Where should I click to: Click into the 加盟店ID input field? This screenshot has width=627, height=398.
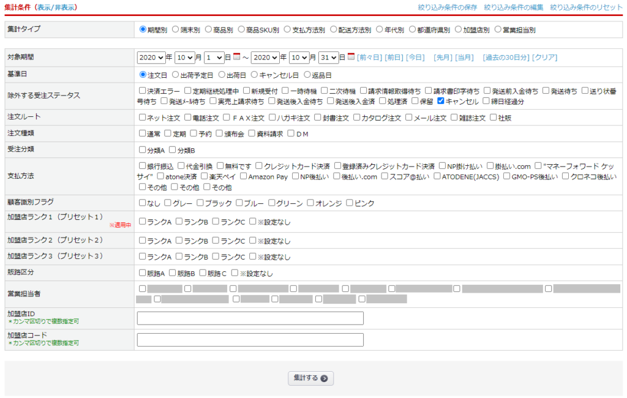250,318
